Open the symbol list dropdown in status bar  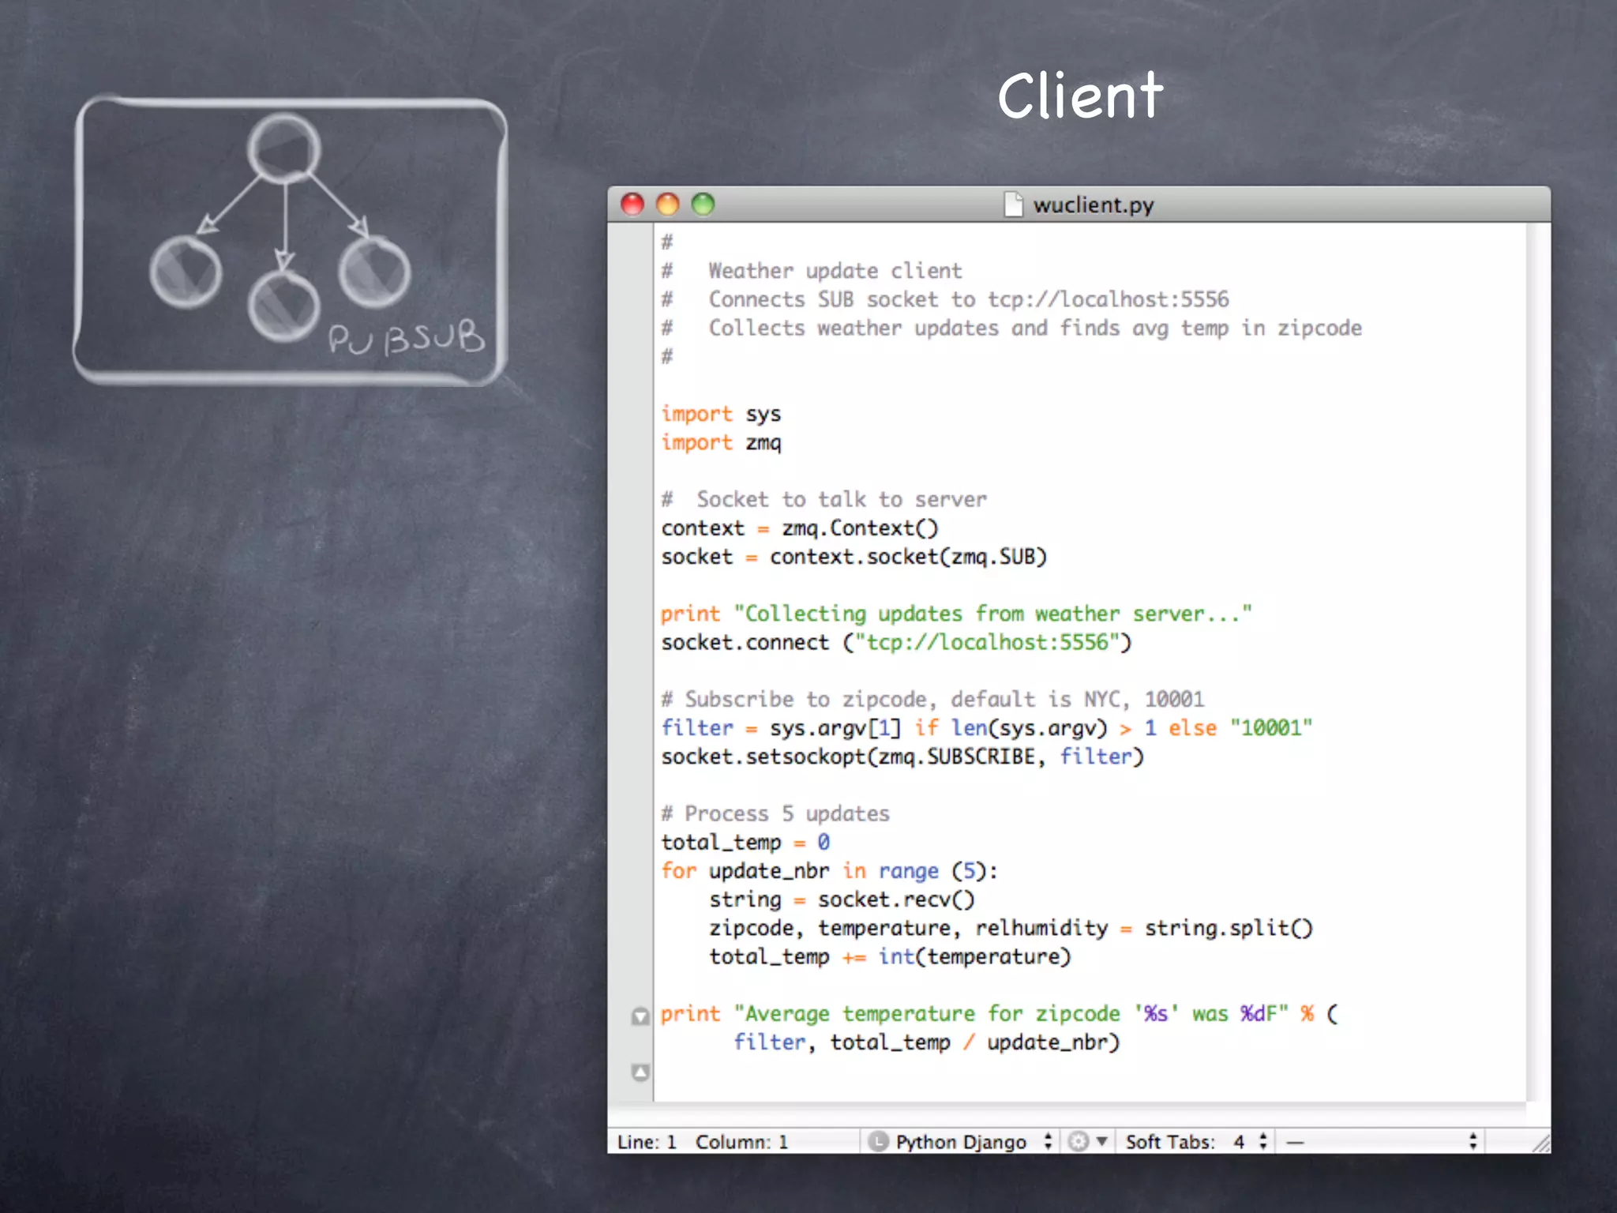[1380, 1141]
